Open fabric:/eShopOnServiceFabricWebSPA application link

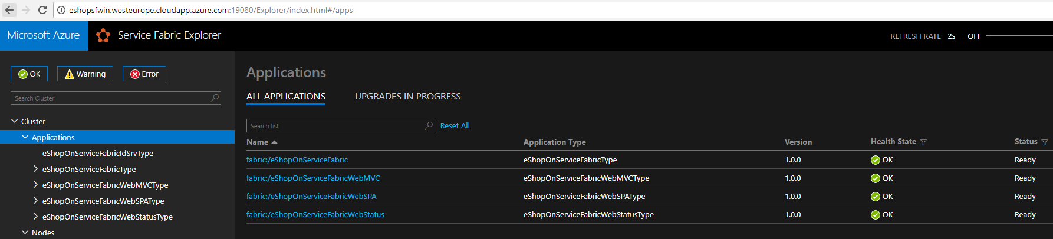[x=311, y=196]
